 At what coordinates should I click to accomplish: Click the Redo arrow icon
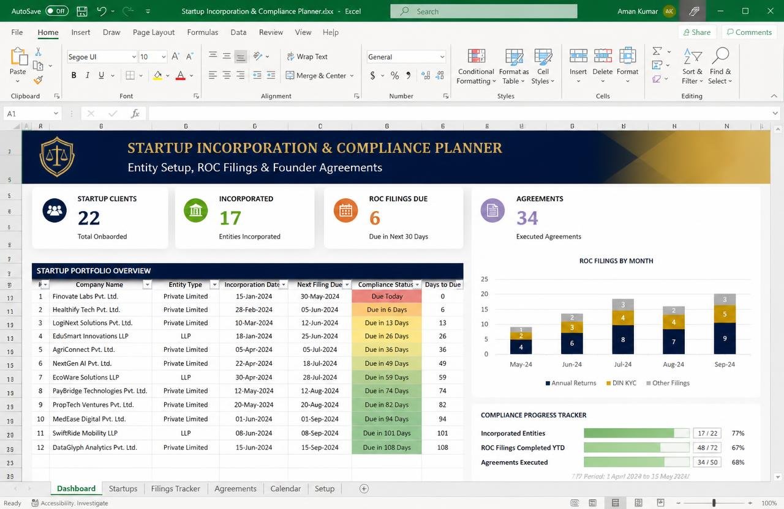127,11
